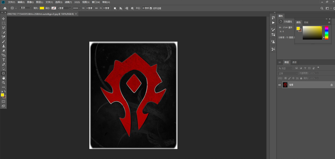Switch to the 3D panel tab
Image resolution: width=335 pixels, height=159 pixels.
point(280,62)
